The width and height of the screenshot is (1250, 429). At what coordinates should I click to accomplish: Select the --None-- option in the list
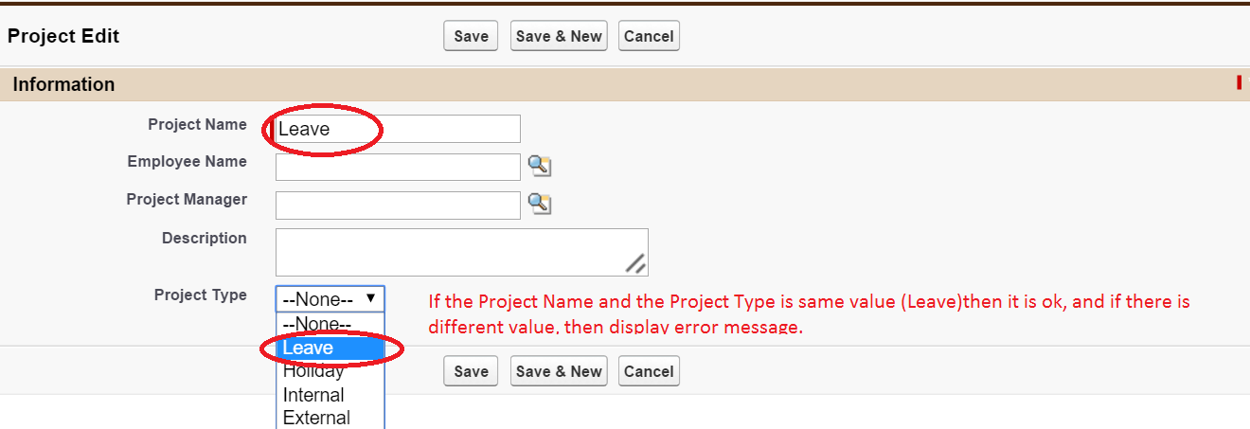click(316, 324)
